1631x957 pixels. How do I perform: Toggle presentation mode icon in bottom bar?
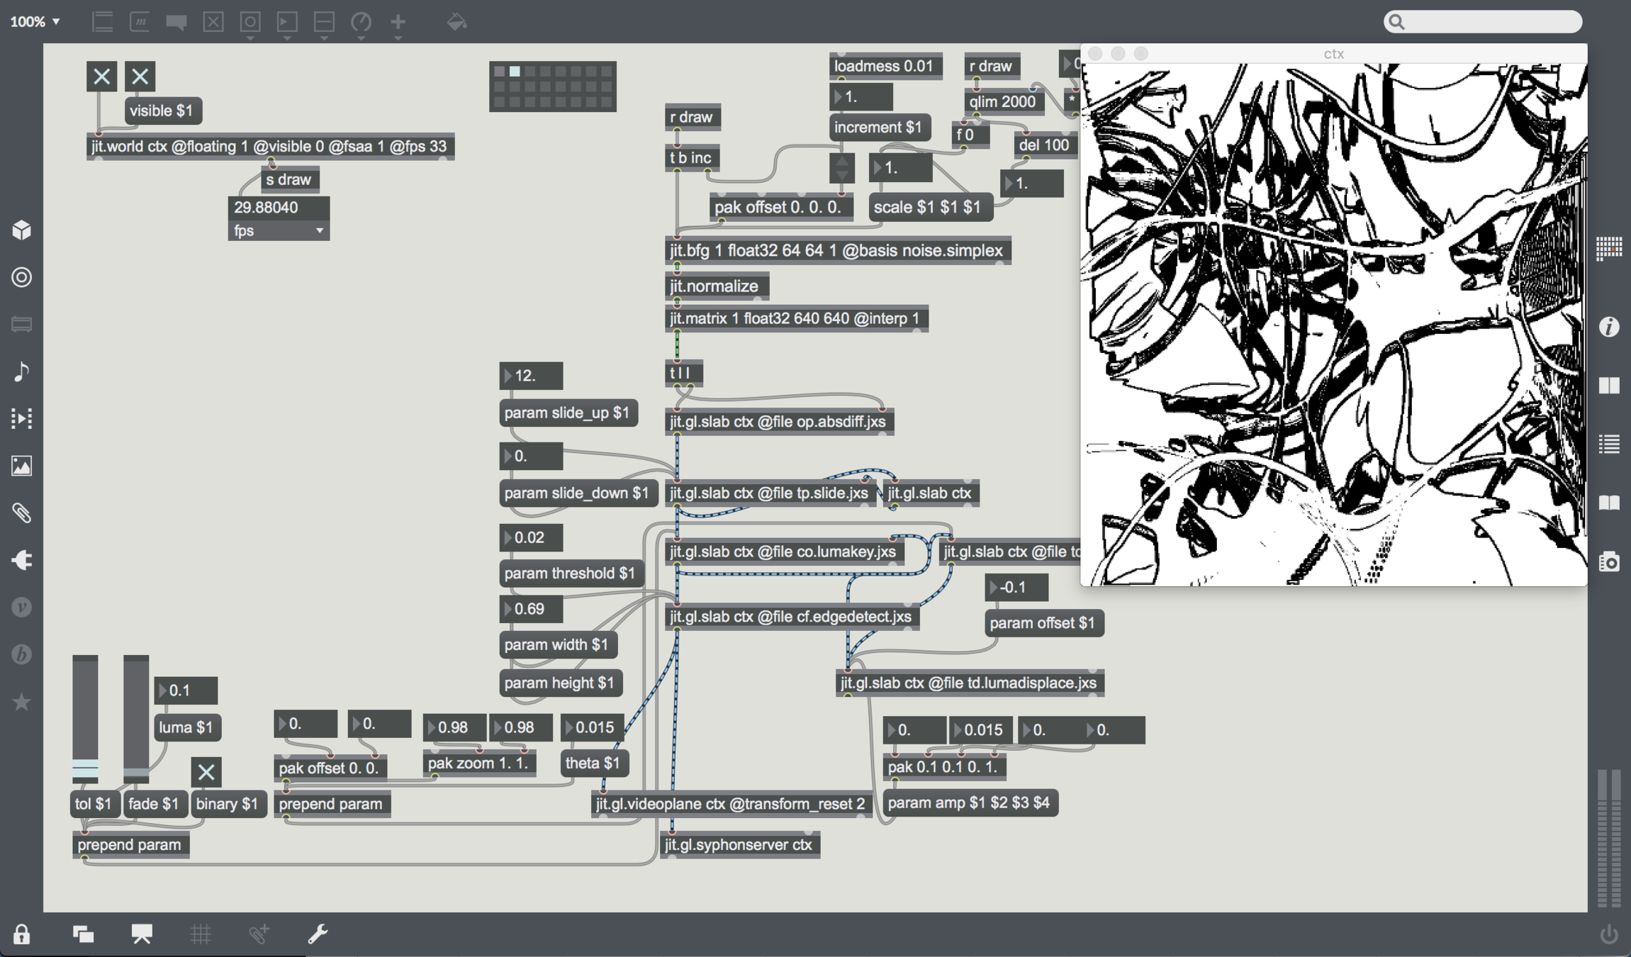142,934
